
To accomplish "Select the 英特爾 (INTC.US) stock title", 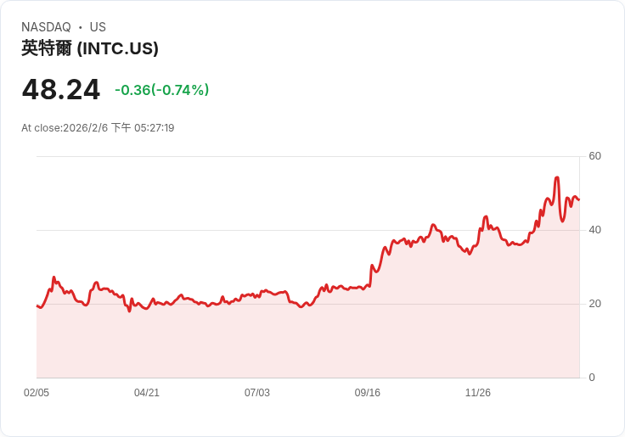I will click(x=90, y=48).
